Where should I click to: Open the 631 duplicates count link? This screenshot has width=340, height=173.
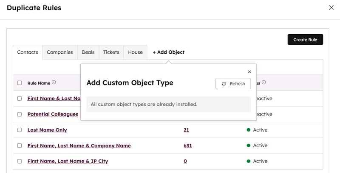point(187,146)
